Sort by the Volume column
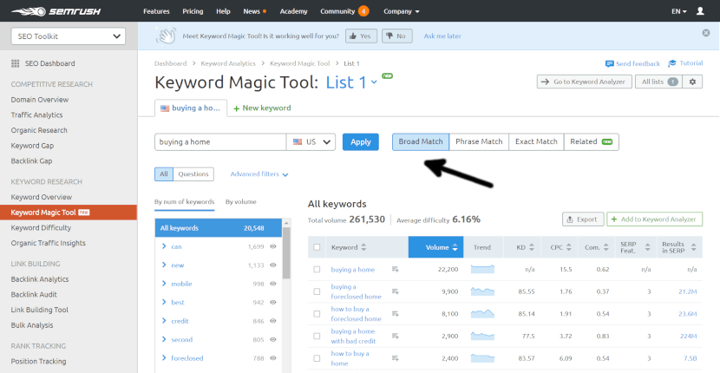720x373 pixels. point(435,247)
